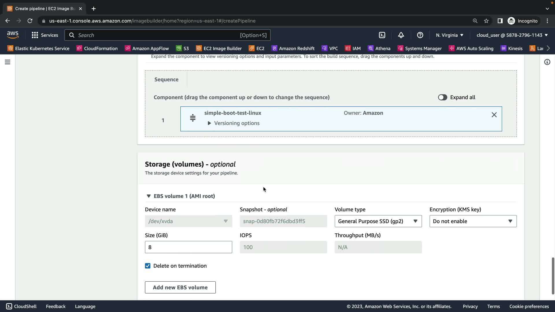Open the help question mark icon

tap(420, 35)
